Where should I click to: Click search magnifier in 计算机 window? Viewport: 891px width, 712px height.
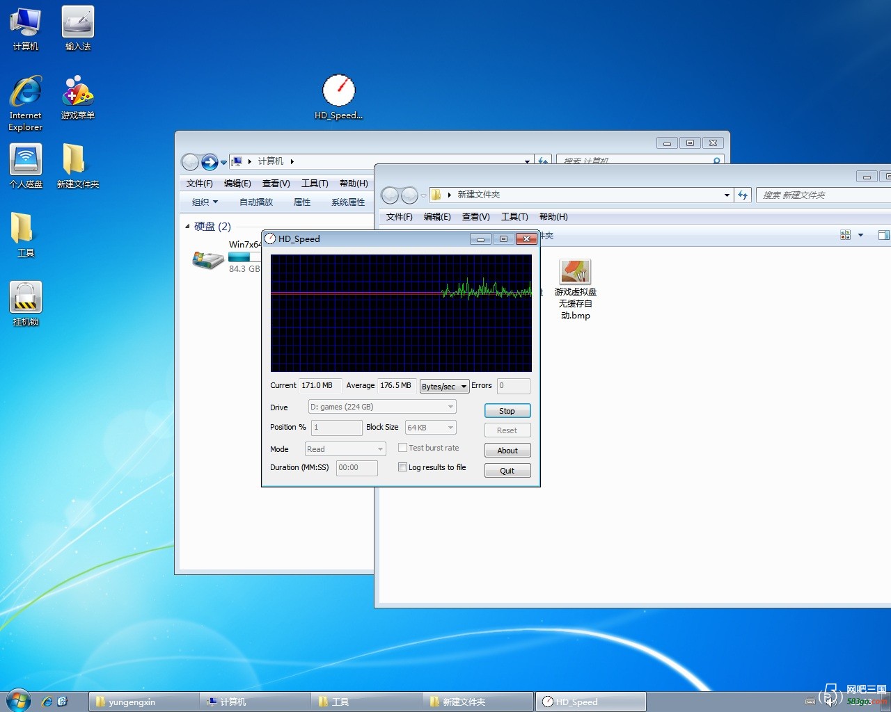click(x=716, y=161)
